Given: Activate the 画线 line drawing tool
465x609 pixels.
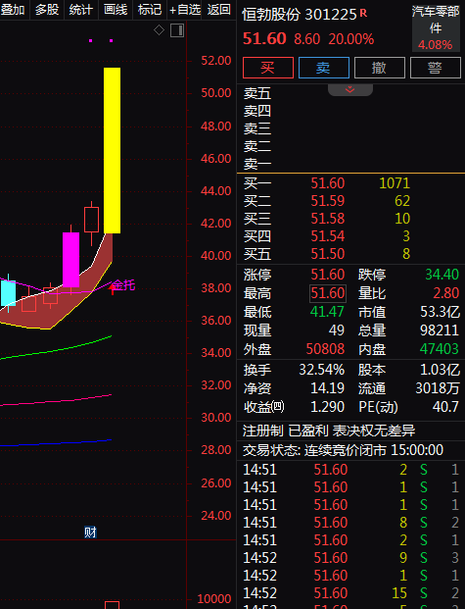Looking at the screenshot, I should tap(116, 10).
